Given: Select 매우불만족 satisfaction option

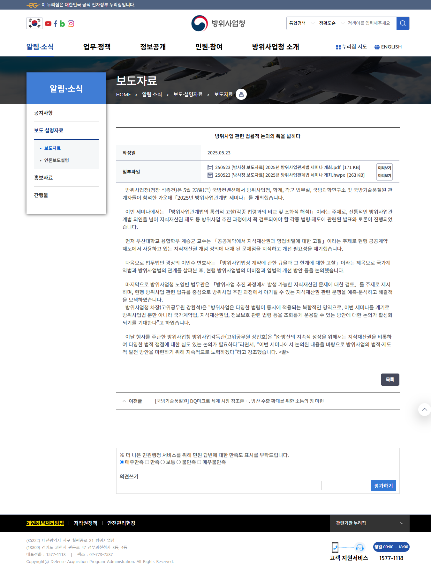Looking at the screenshot, I should [199, 462].
